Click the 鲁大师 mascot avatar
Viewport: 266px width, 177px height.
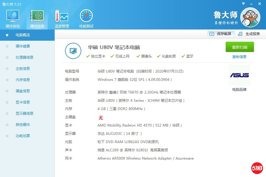pyautogui.click(x=250, y=17)
